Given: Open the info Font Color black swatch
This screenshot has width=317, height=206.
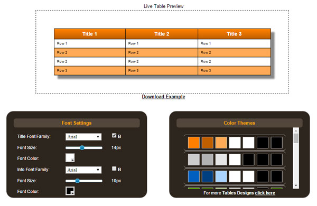Looking at the screenshot, I should 70,191.
